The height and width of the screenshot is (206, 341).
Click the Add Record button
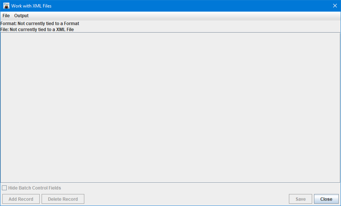21,199
